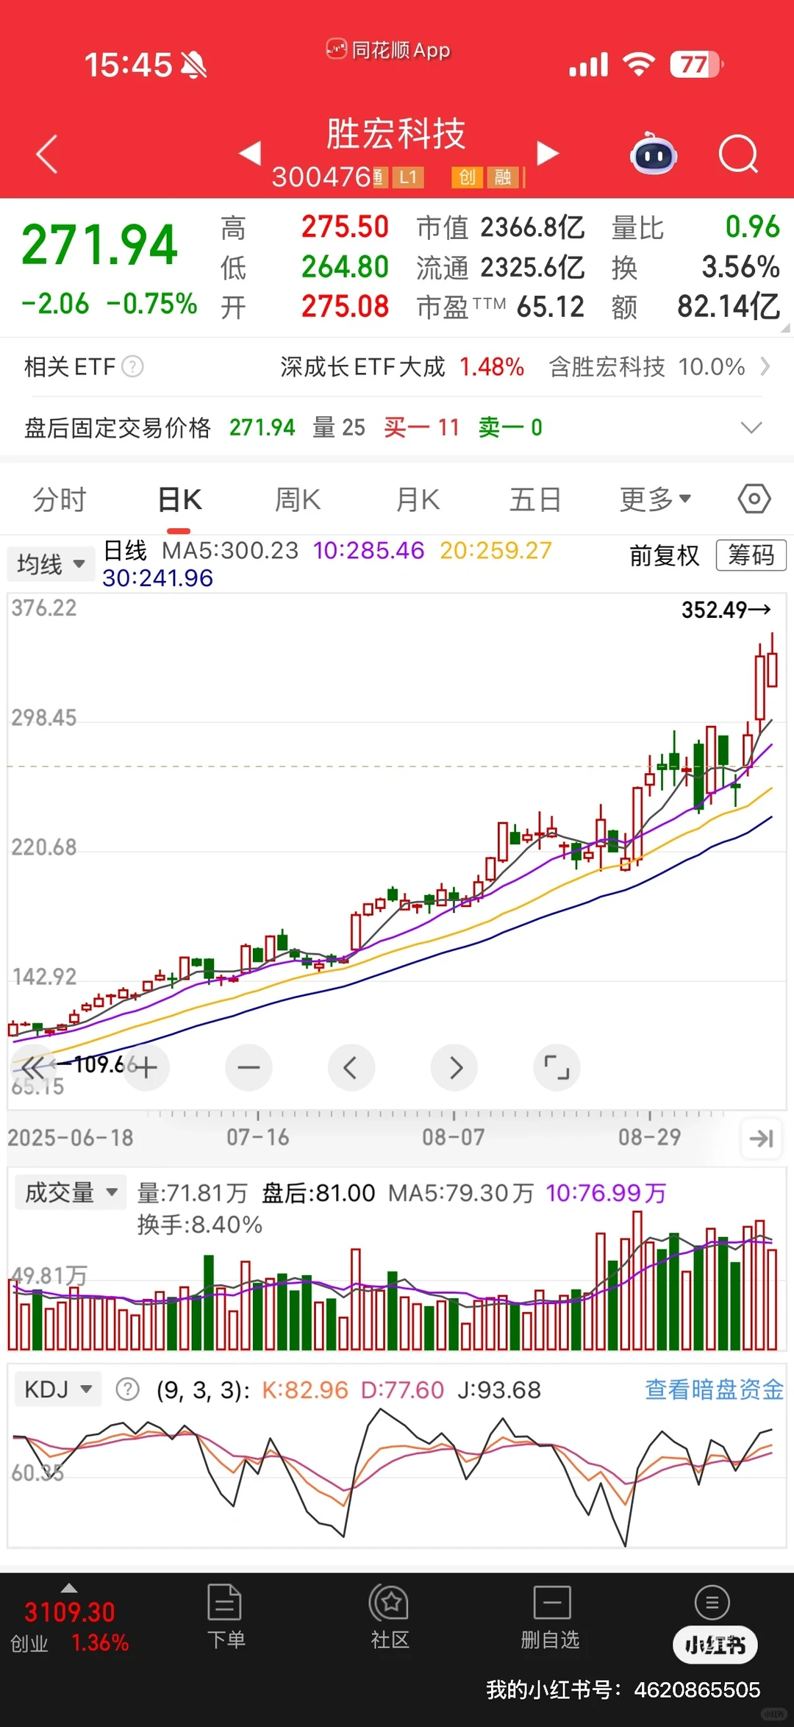Jump to latest date arrow icon
794x1727 pixels.
[x=761, y=1139]
